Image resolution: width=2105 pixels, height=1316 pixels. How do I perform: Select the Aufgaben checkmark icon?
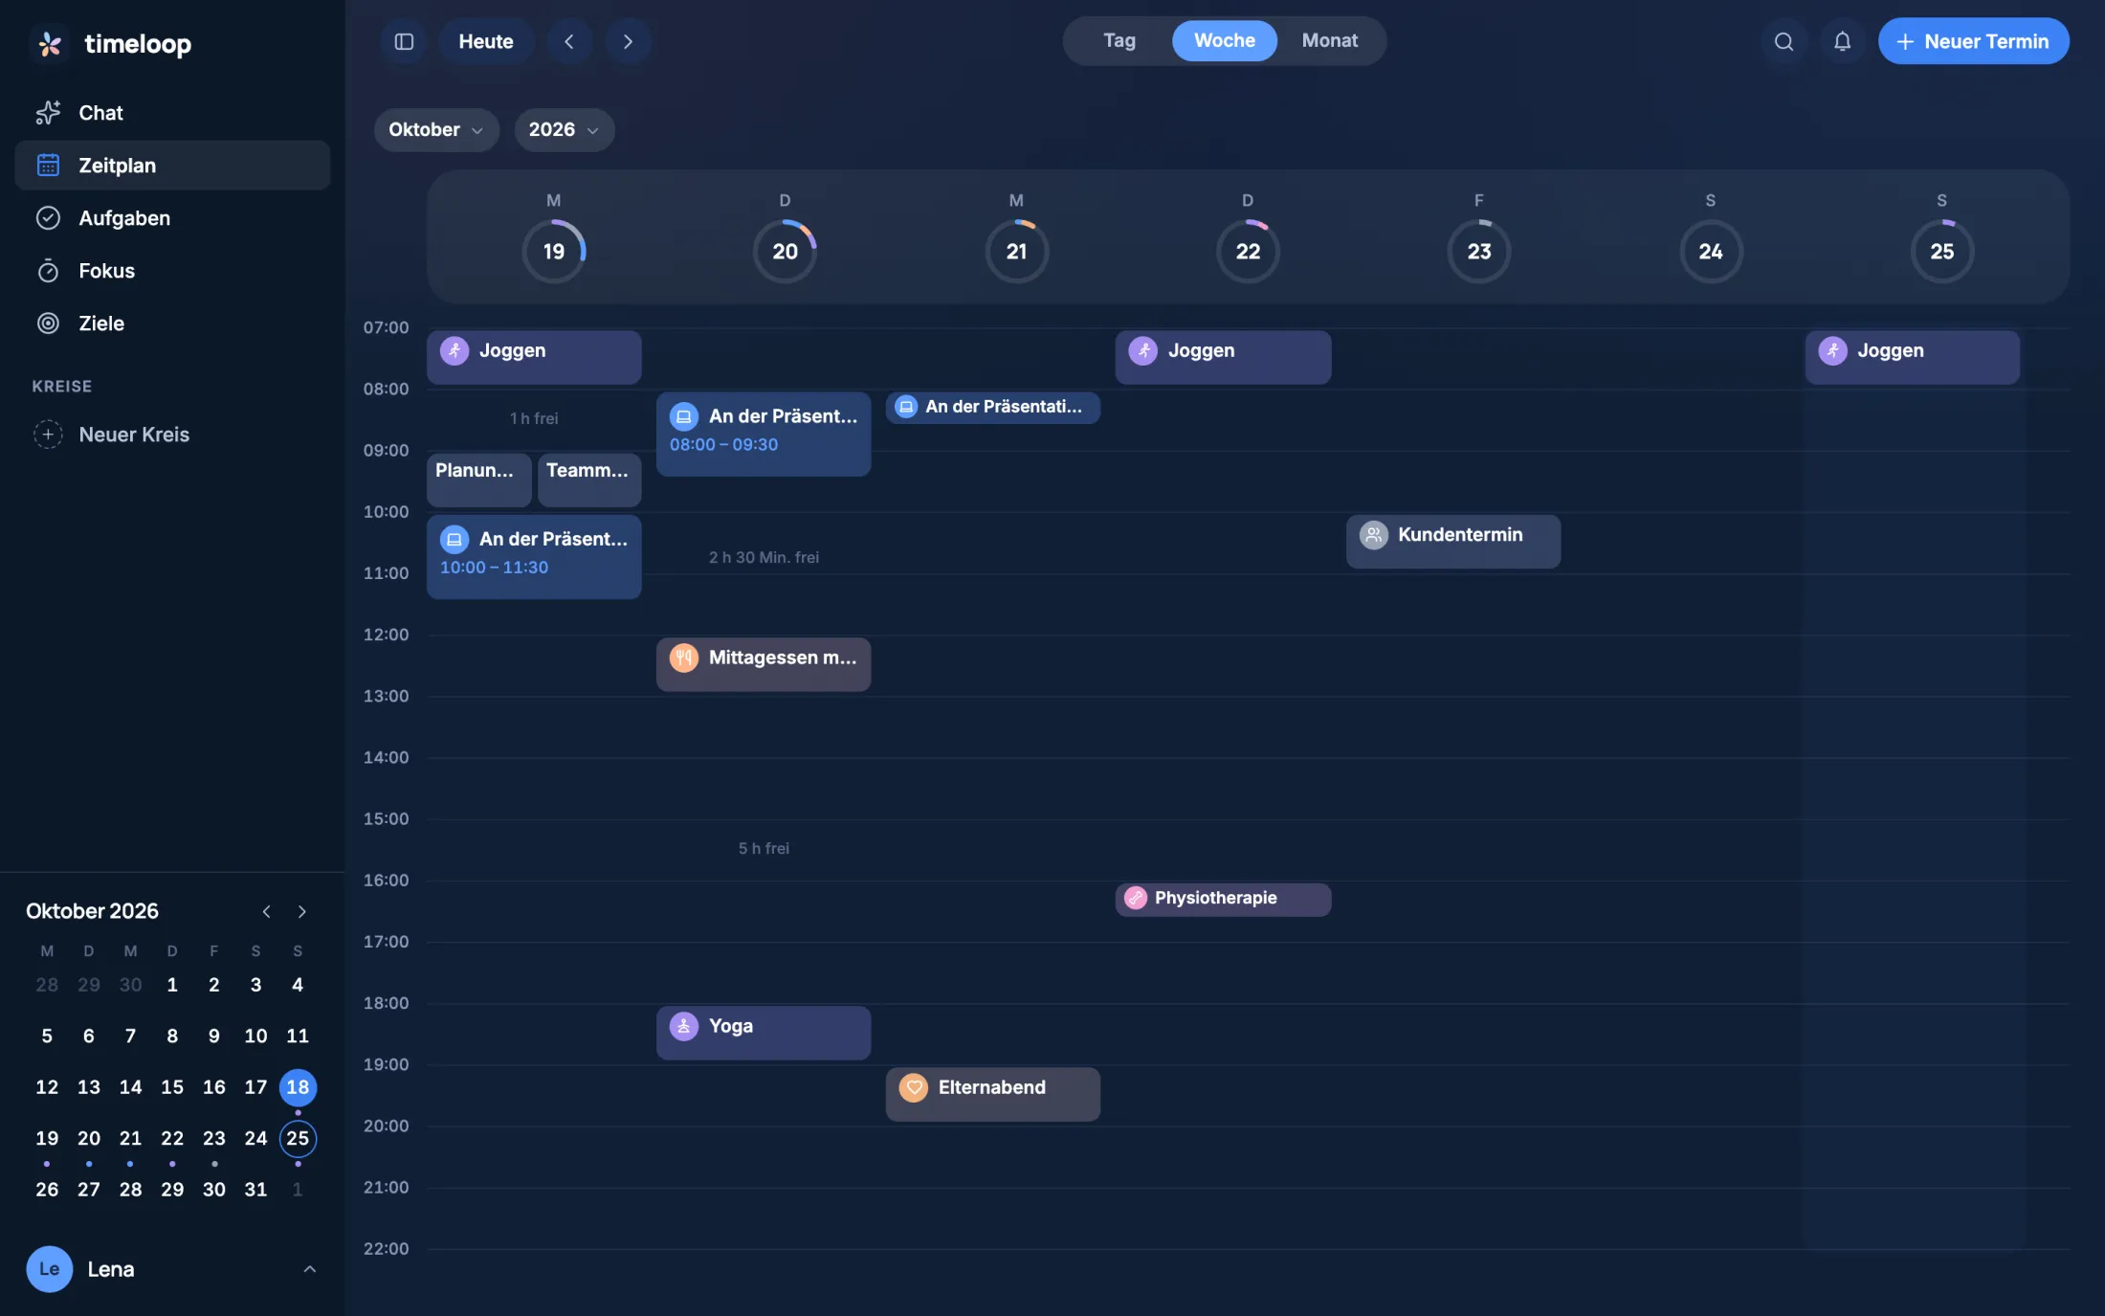click(x=48, y=218)
